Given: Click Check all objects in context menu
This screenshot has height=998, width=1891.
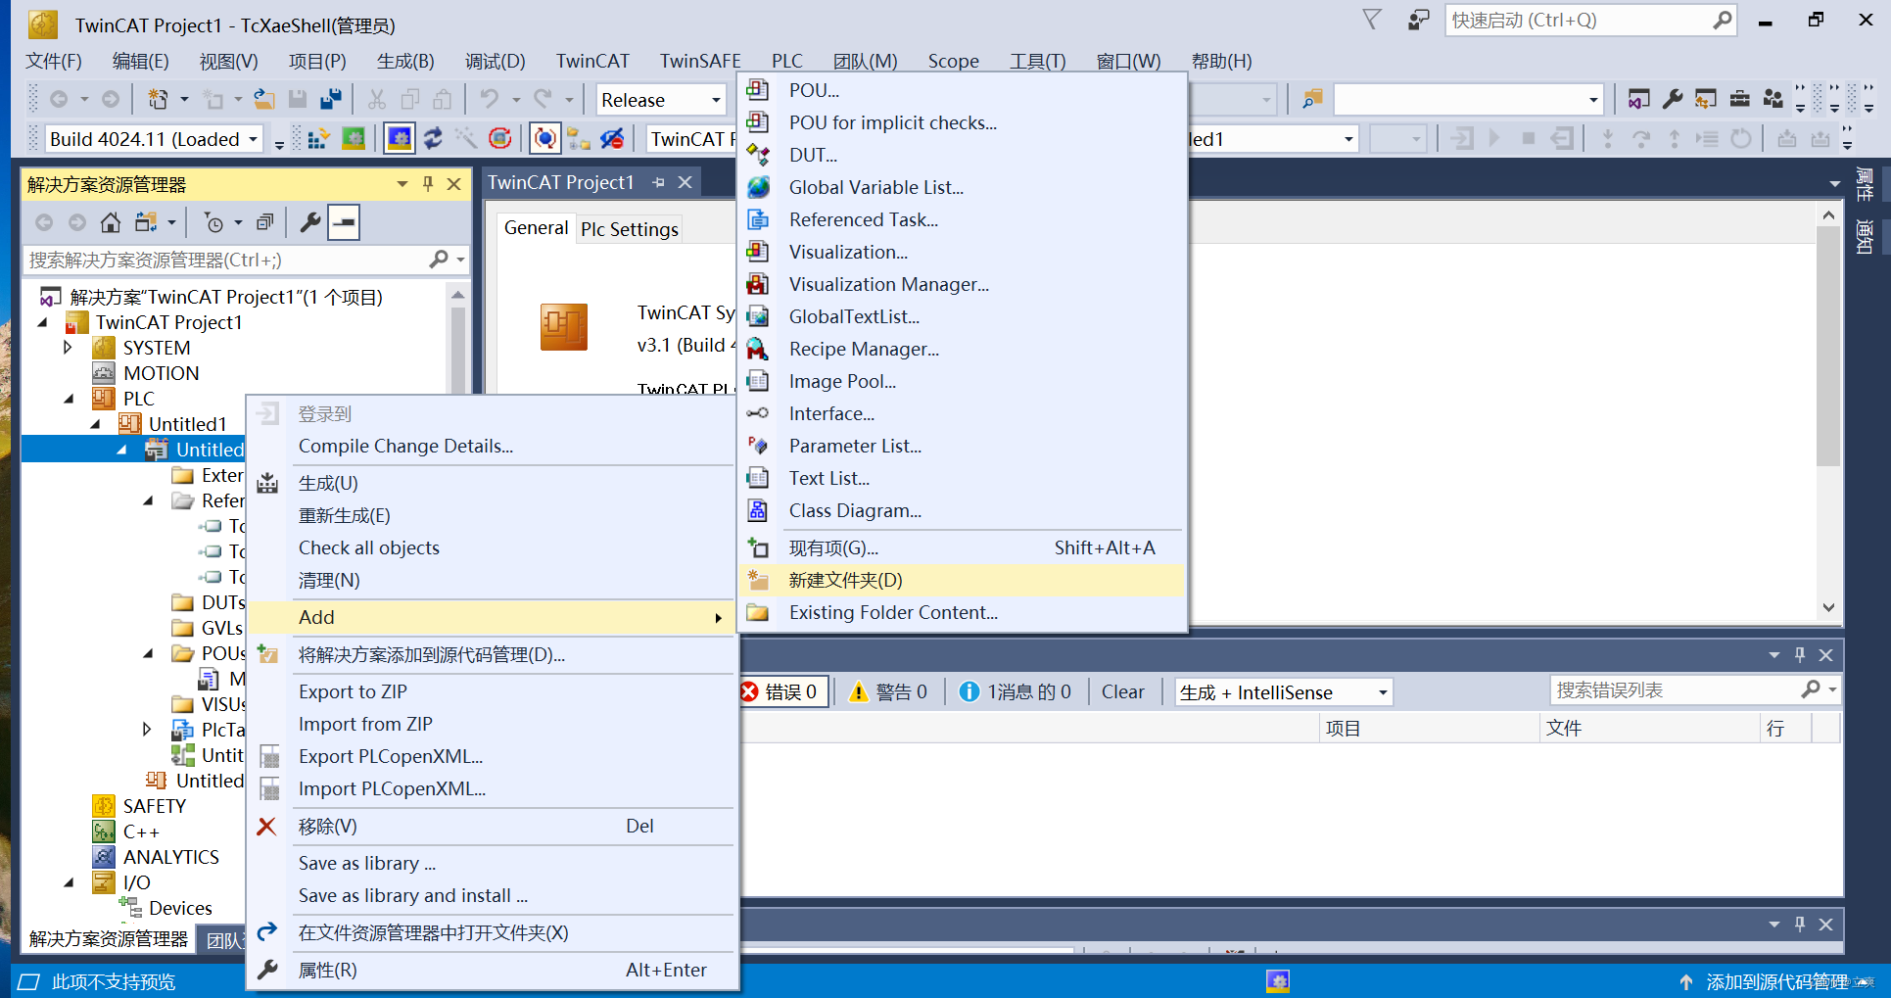Looking at the screenshot, I should point(491,548).
